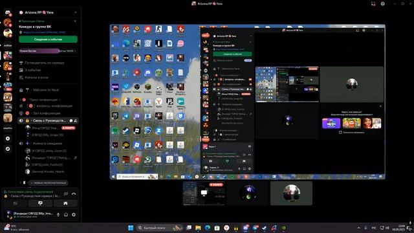
Task: Select the live stream thumbnail at bottom
Action: pyautogui.click(x=204, y=193)
